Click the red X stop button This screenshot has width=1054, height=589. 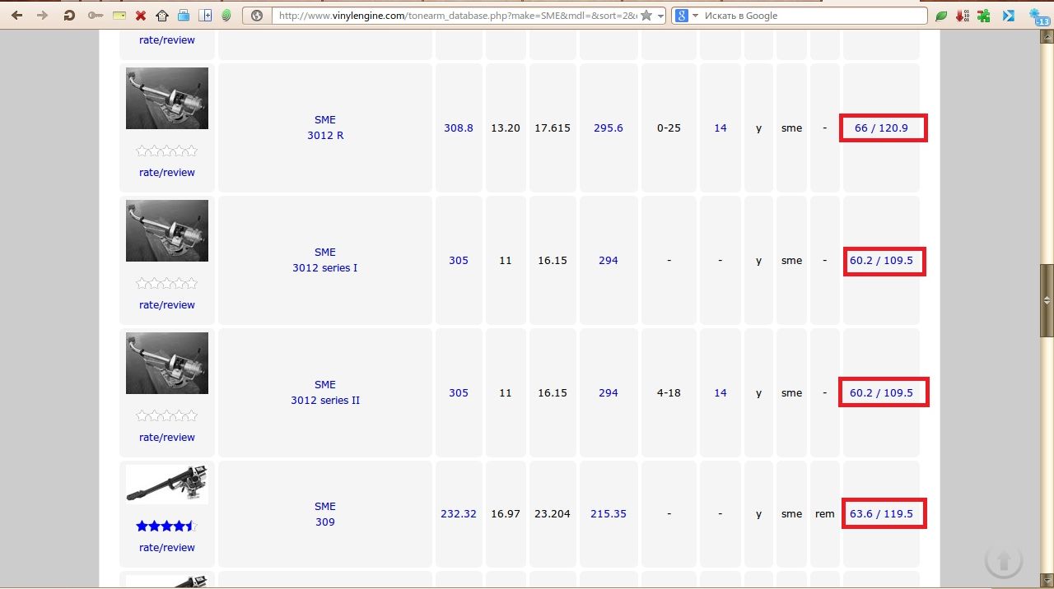(141, 16)
